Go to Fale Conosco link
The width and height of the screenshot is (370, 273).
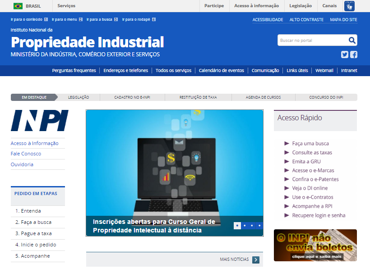point(26,154)
